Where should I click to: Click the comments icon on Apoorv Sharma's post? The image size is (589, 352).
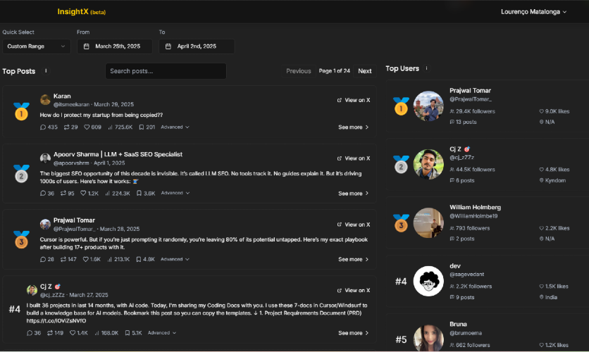pyautogui.click(x=43, y=194)
